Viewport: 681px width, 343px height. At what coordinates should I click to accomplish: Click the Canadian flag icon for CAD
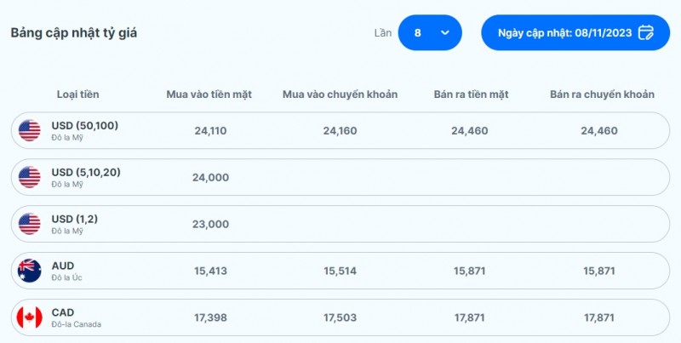[x=29, y=317]
